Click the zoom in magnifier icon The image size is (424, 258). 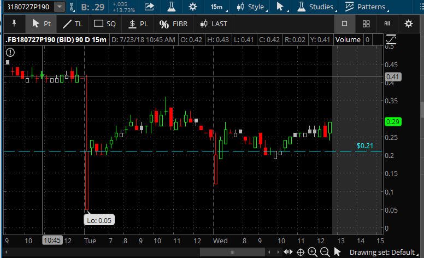(313, 252)
